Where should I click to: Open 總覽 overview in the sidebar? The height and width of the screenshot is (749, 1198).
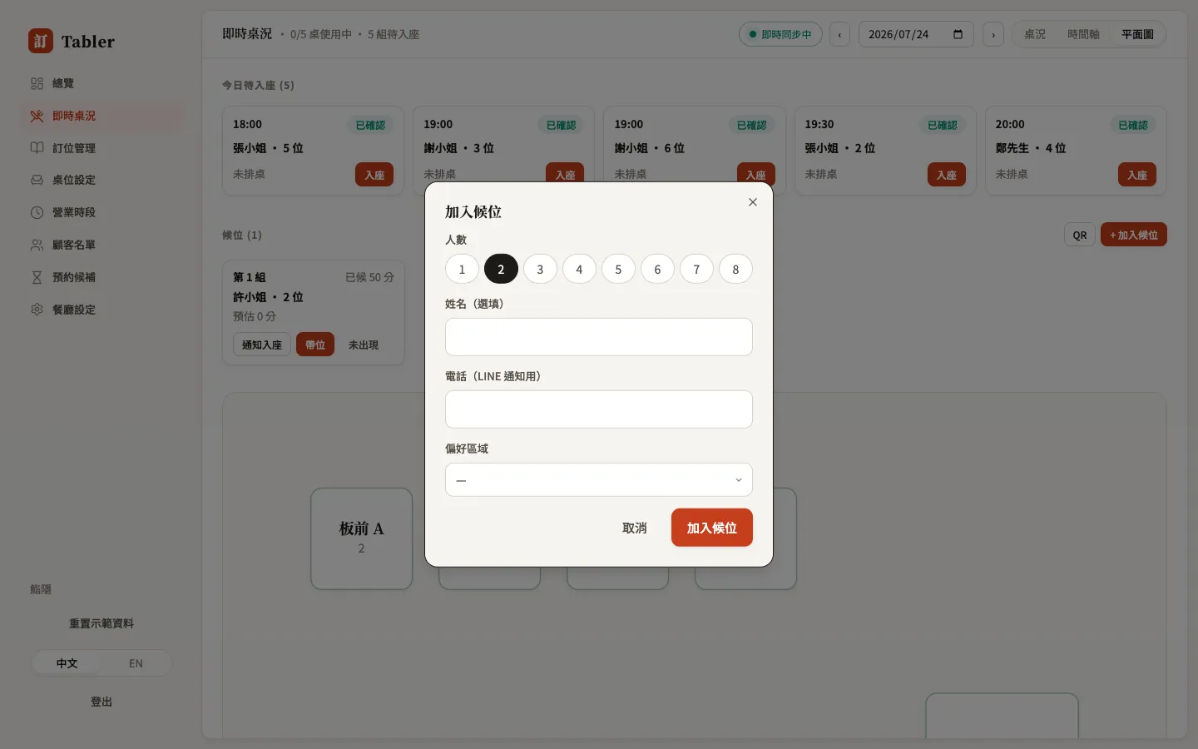click(101, 83)
